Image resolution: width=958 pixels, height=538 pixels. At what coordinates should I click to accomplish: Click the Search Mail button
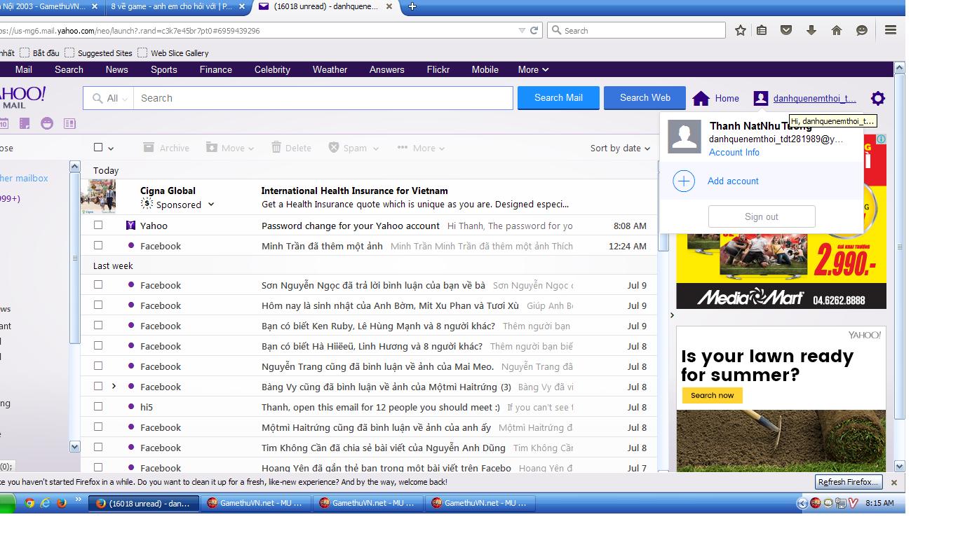pyautogui.click(x=558, y=97)
